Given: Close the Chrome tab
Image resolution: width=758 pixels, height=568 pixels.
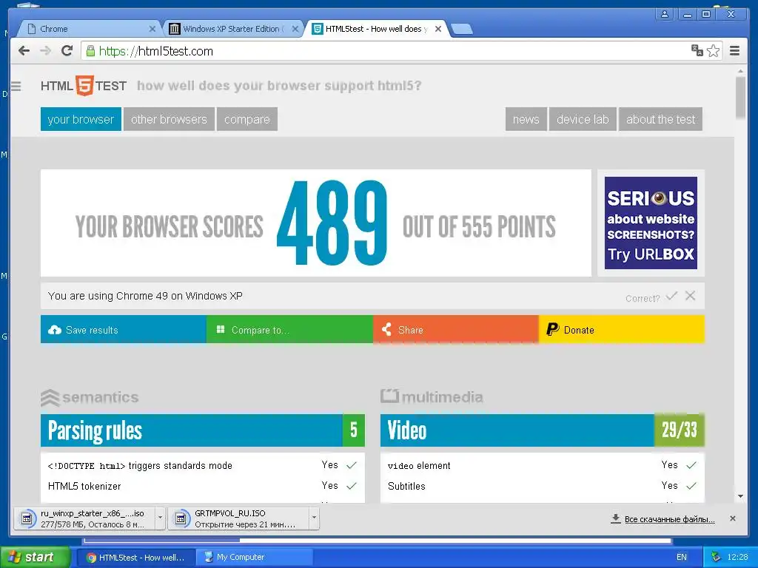Looking at the screenshot, I should coord(152,29).
